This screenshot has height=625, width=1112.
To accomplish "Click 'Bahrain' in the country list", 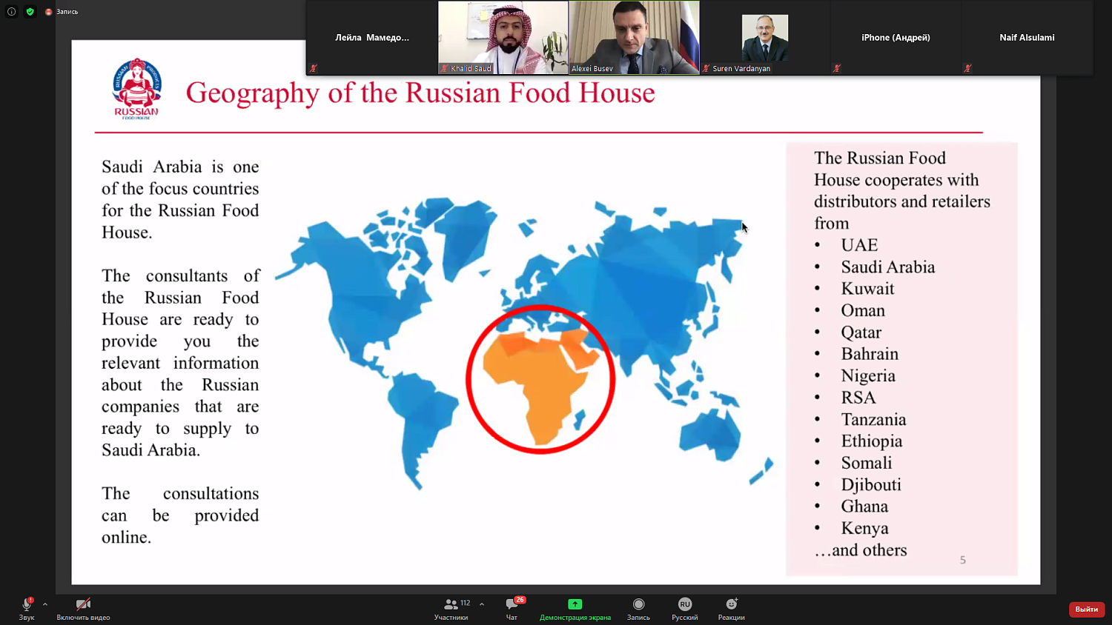I will tap(870, 354).
